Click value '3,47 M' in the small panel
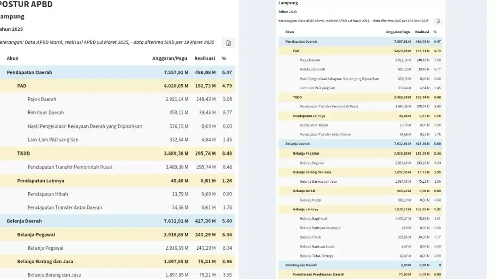Image resolution: width=497 pixels, height=279 pixels. pos(405,246)
